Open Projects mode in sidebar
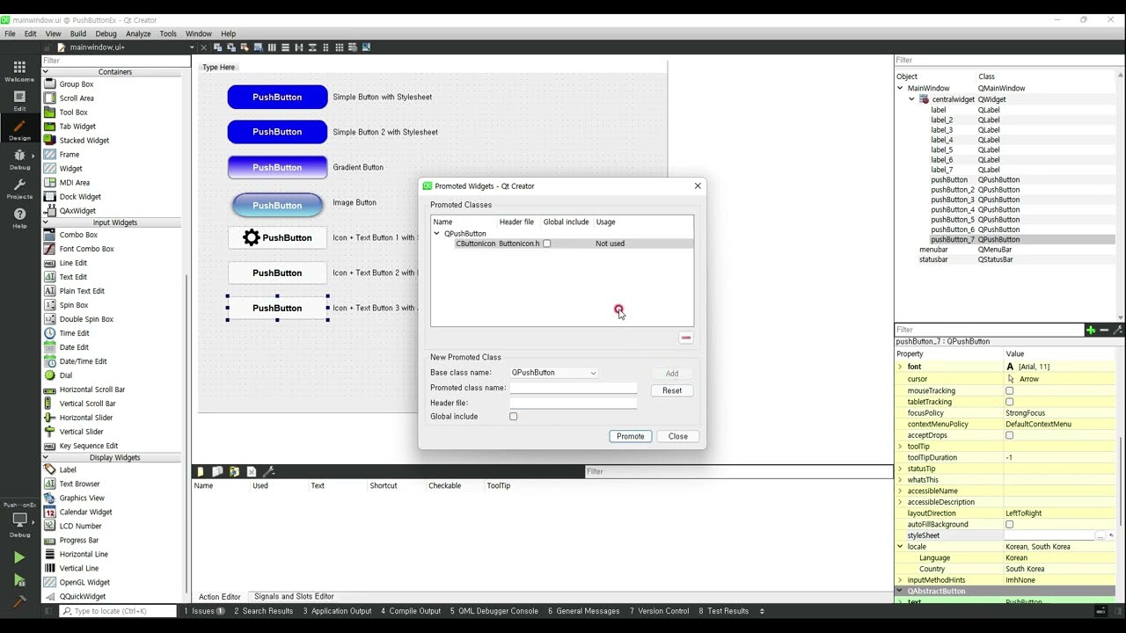1126x633 pixels. [19, 189]
